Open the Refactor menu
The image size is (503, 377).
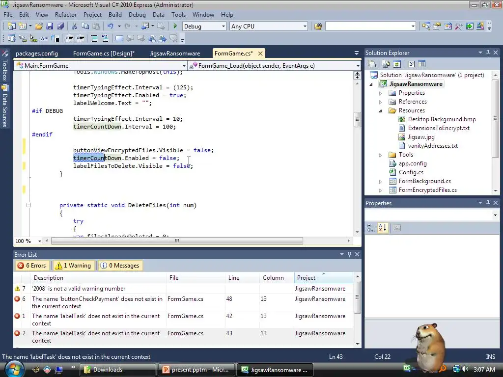(65, 15)
